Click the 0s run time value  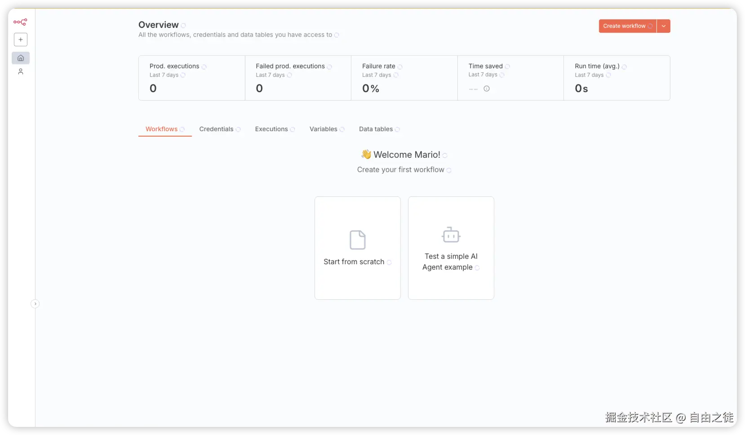[581, 89]
